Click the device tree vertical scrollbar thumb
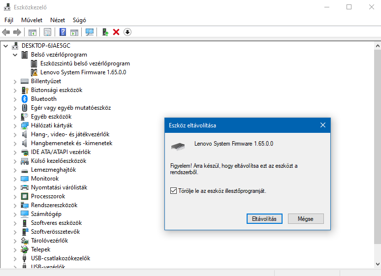This screenshot has height=276, width=381. tap(378, 147)
